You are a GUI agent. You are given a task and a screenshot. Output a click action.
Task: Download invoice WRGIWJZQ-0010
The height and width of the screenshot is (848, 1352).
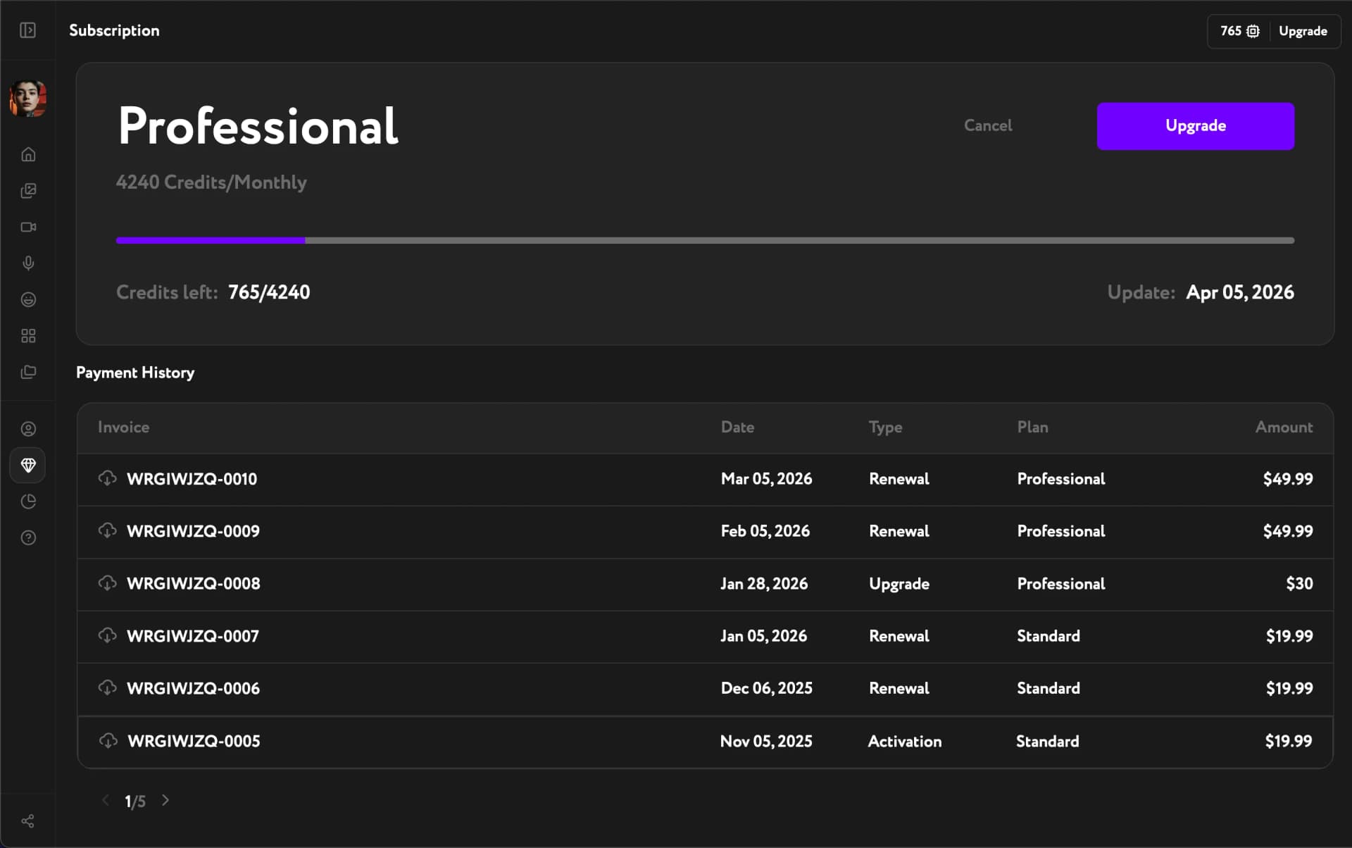point(107,478)
